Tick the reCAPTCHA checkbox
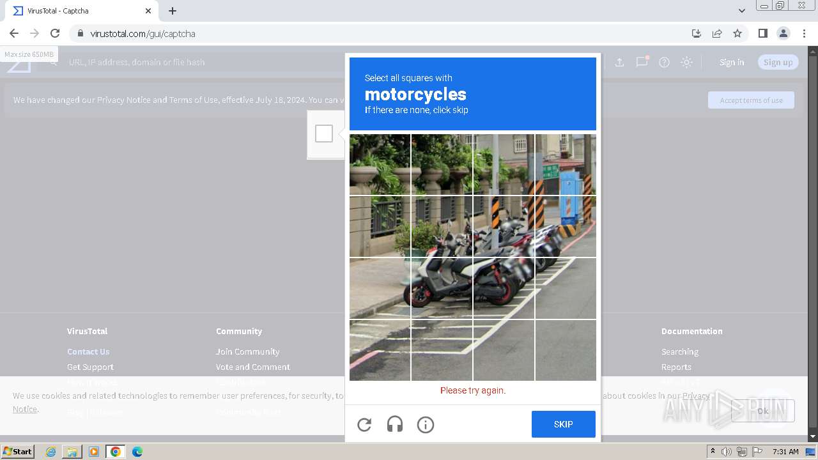818x460 pixels. (324, 134)
